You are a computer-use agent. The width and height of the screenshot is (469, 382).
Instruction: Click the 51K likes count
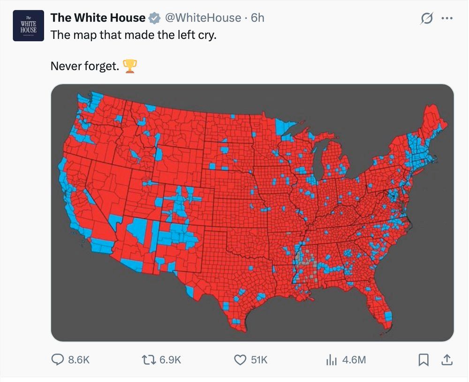258,360
